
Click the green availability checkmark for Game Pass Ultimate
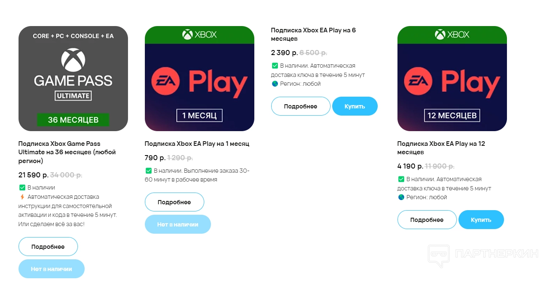tap(22, 187)
